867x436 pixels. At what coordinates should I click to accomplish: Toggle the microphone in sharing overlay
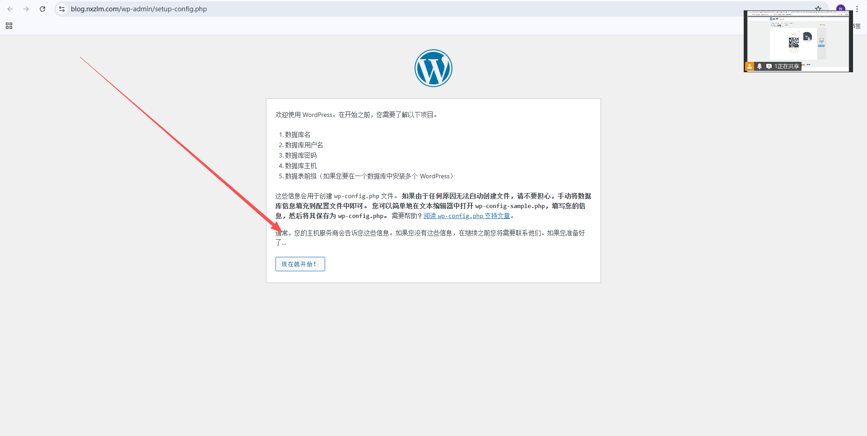click(x=760, y=66)
